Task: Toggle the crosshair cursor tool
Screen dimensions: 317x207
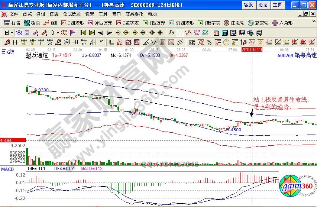Action: [x=180, y=32]
